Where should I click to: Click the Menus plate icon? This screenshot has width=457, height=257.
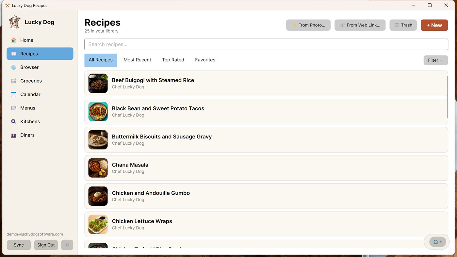13,108
